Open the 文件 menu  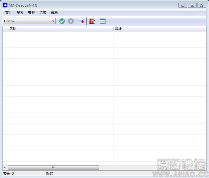pyautogui.click(x=9, y=13)
